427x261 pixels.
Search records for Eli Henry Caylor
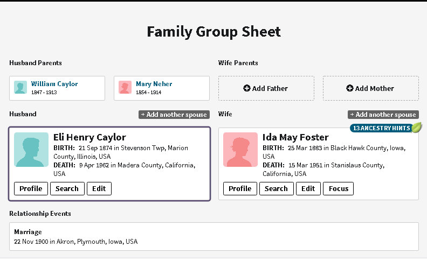click(x=67, y=188)
